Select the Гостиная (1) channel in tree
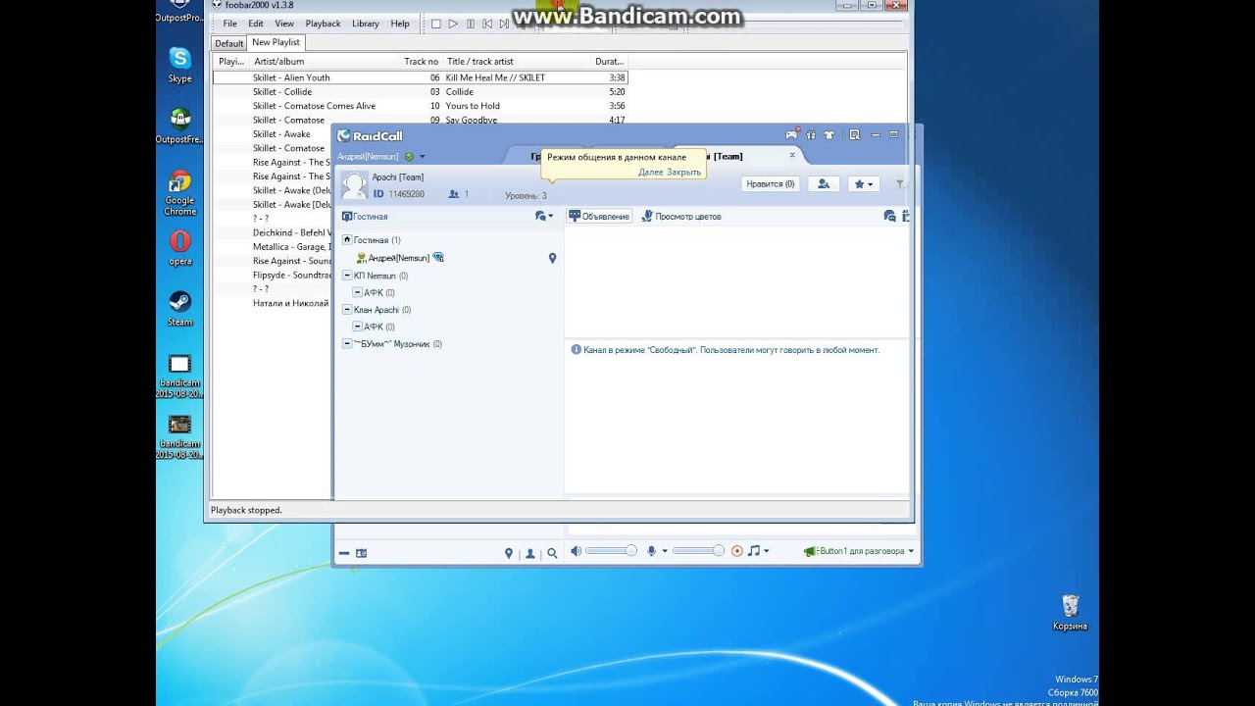Screen dimensions: 1255x706 click(376, 240)
